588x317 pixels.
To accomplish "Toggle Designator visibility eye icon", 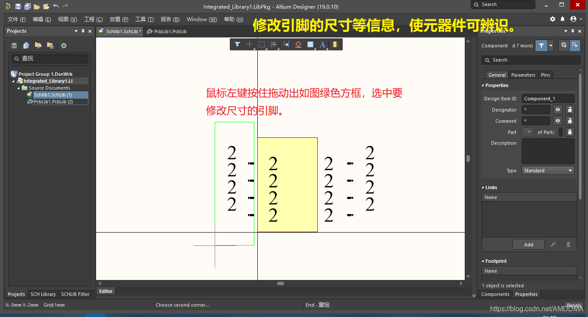I will pos(558,110).
